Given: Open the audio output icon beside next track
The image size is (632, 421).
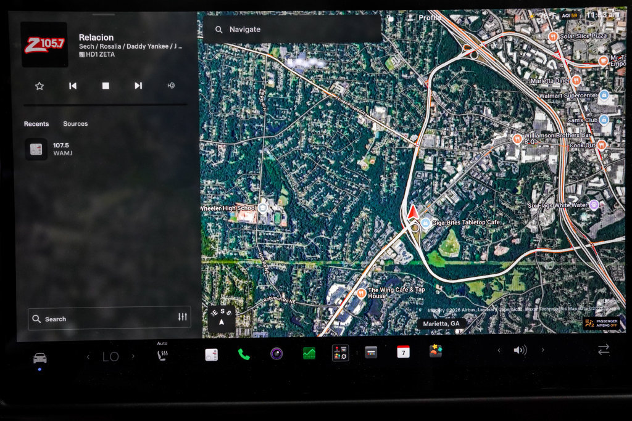Looking at the screenshot, I should click(171, 85).
